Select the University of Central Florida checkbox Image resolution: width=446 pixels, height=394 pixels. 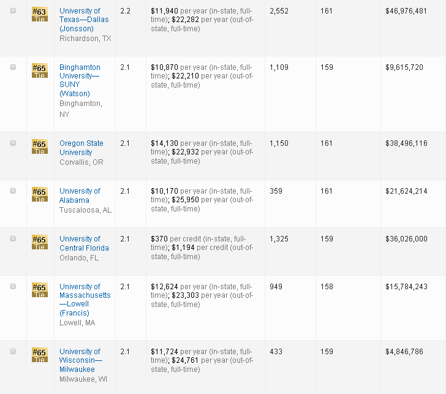pos(13,238)
